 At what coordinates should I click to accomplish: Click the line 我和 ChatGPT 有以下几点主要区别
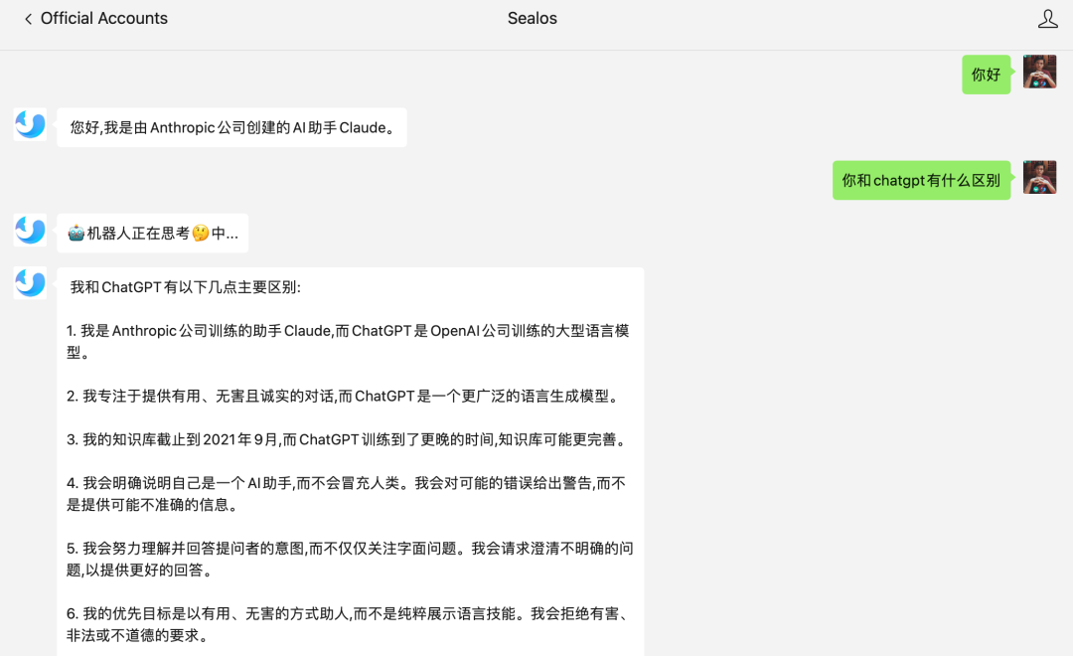pyautogui.click(x=185, y=287)
